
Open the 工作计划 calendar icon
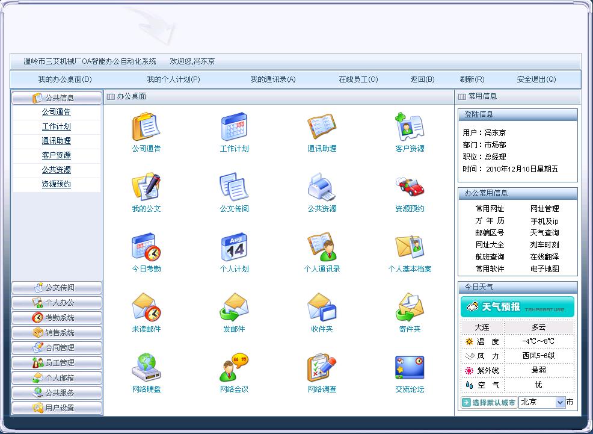click(x=234, y=127)
